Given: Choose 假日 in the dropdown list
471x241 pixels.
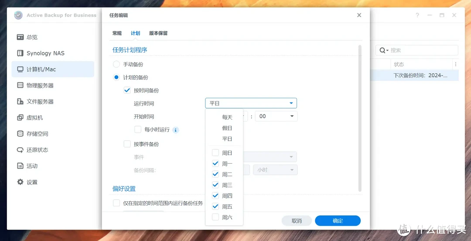Looking at the screenshot, I should tap(227, 128).
